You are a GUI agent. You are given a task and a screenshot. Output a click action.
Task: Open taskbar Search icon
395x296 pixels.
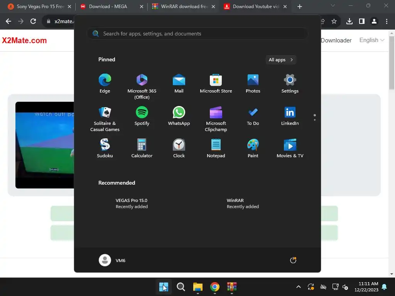181,287
